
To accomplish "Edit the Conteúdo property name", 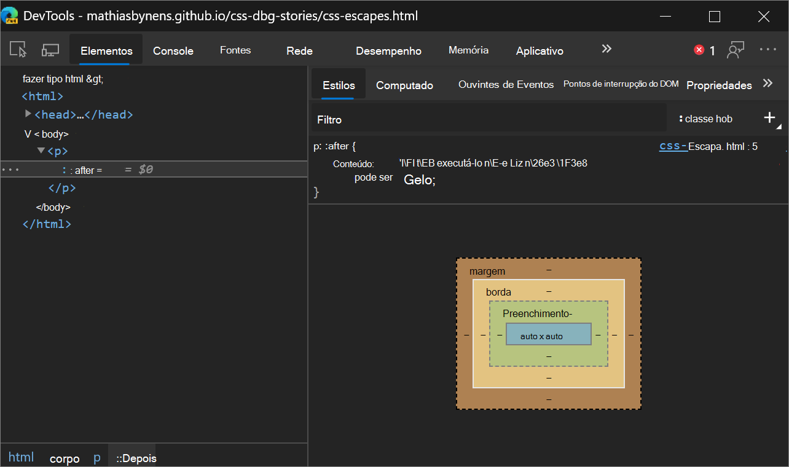I will tap(353, 164).
